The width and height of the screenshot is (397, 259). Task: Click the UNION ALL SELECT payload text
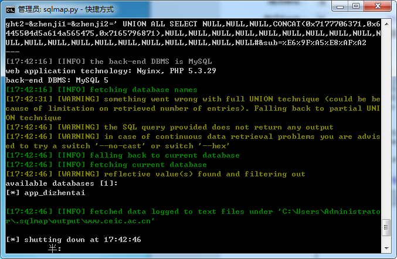point(193,33)
